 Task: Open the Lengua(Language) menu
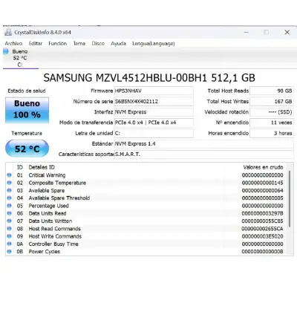[x=154, y=44]
